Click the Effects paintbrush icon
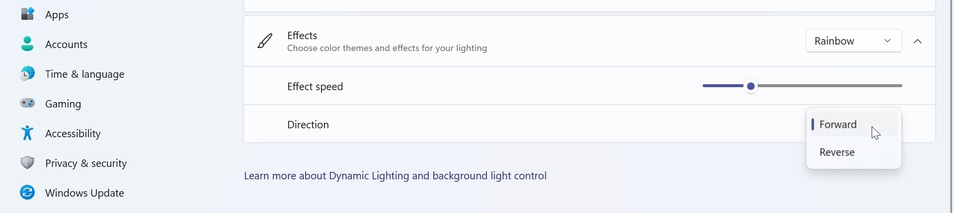The height and width of the screenshot is (213, 954). [x=265, y=41]
